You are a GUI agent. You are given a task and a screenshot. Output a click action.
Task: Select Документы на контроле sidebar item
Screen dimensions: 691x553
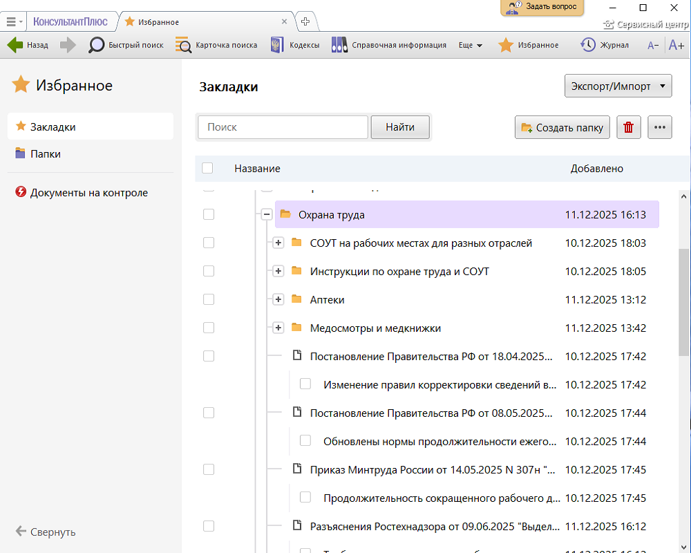coord(88,193)
